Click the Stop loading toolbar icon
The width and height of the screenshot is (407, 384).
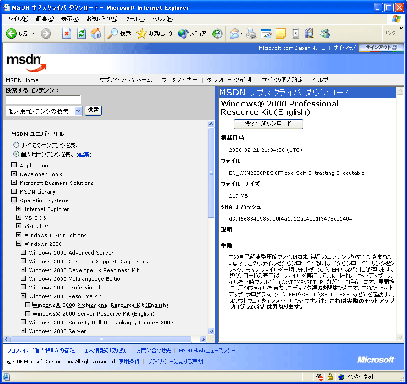(x=67, y=33)
